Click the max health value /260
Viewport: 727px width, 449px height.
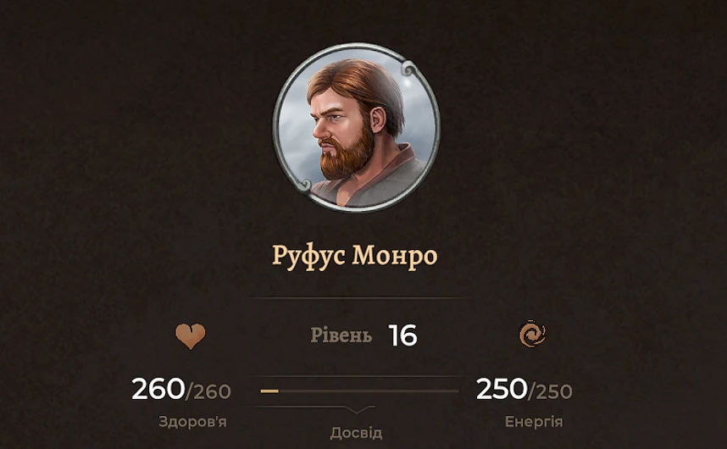click(x=208, y=391)
